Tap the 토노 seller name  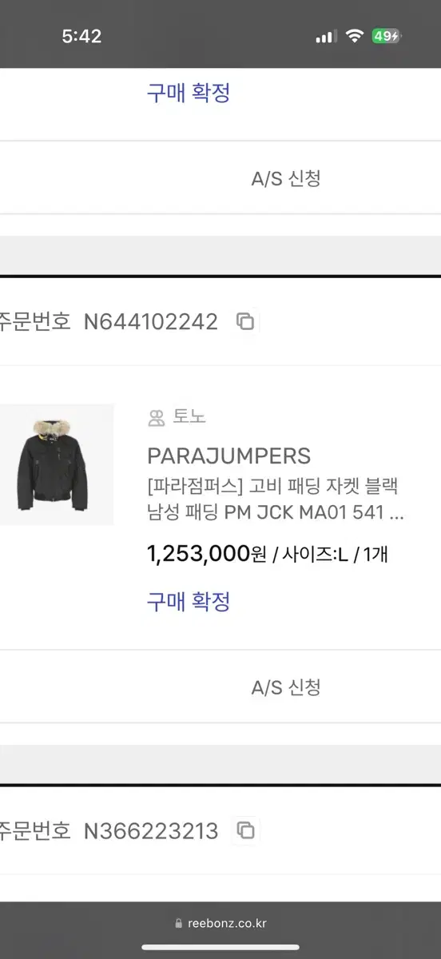pos(189,417)
